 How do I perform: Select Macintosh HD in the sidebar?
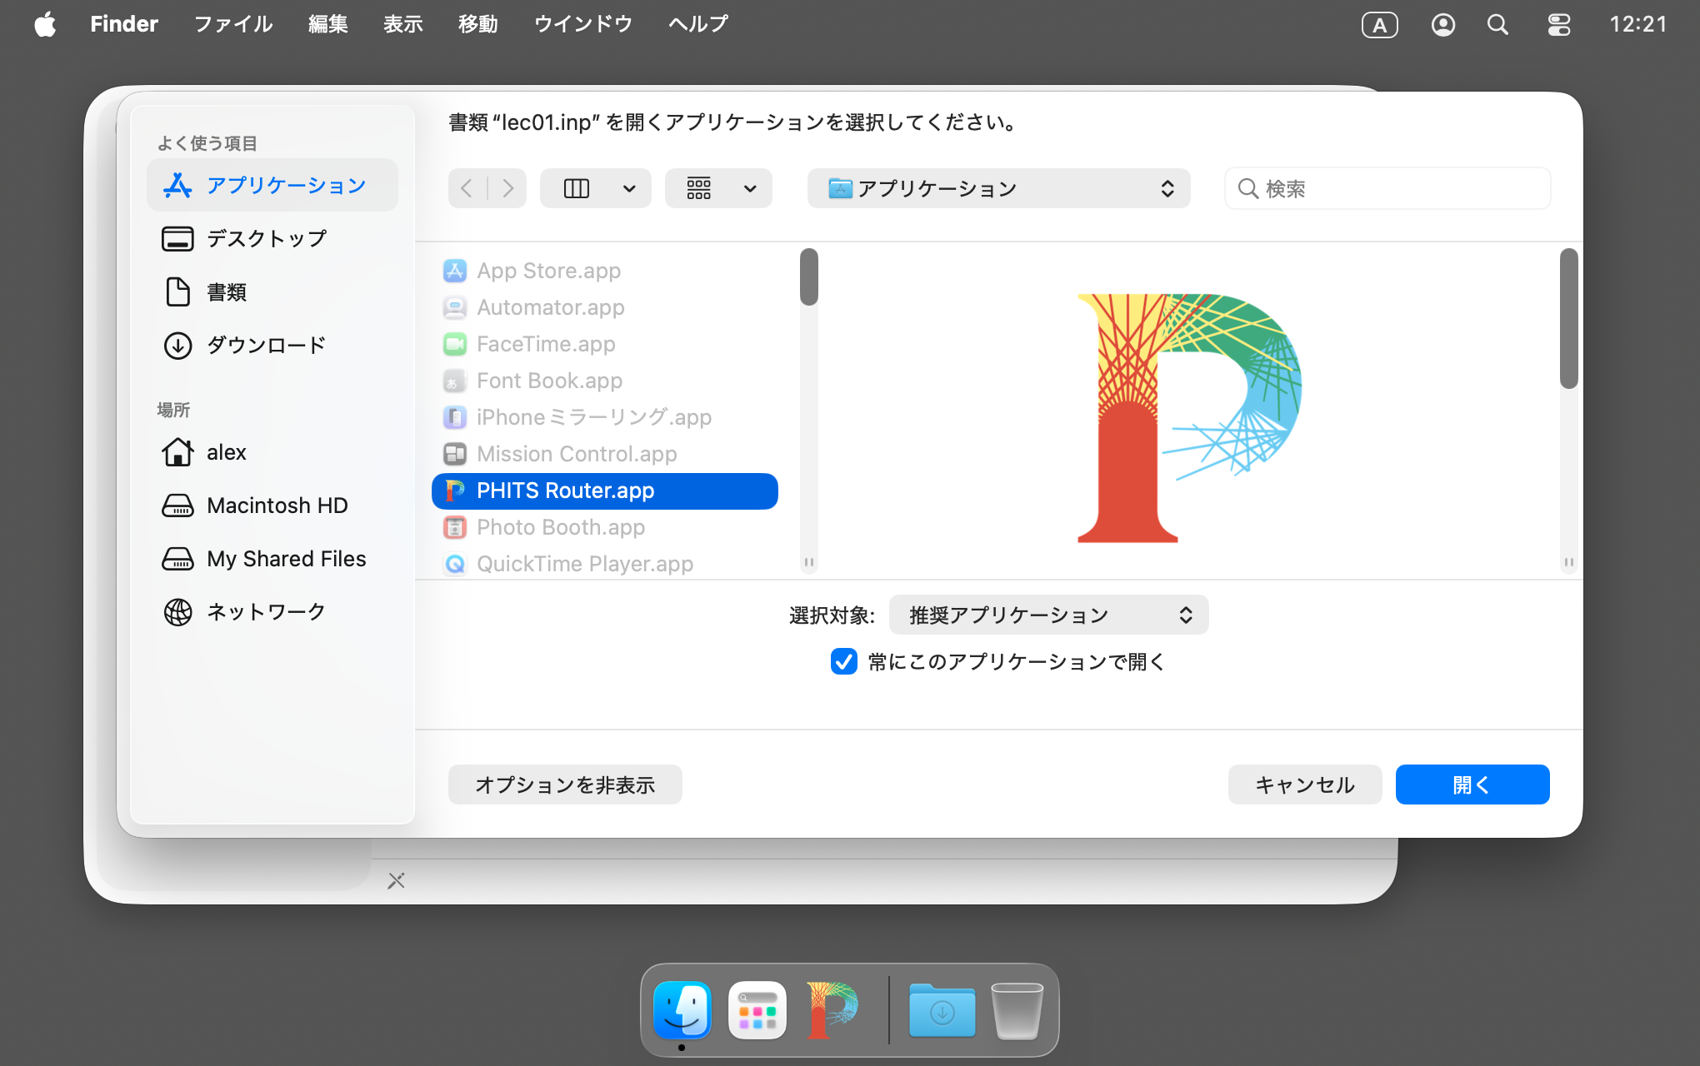[277, 506]
